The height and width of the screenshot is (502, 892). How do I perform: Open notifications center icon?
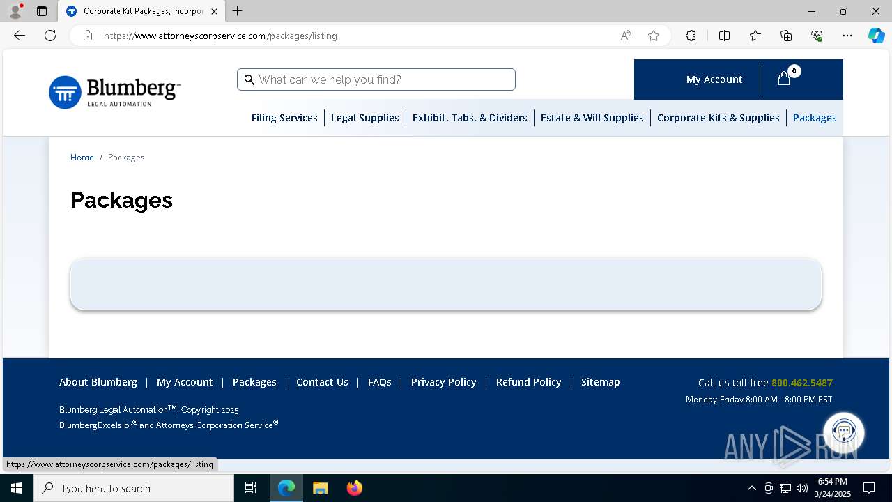(869, 488)
